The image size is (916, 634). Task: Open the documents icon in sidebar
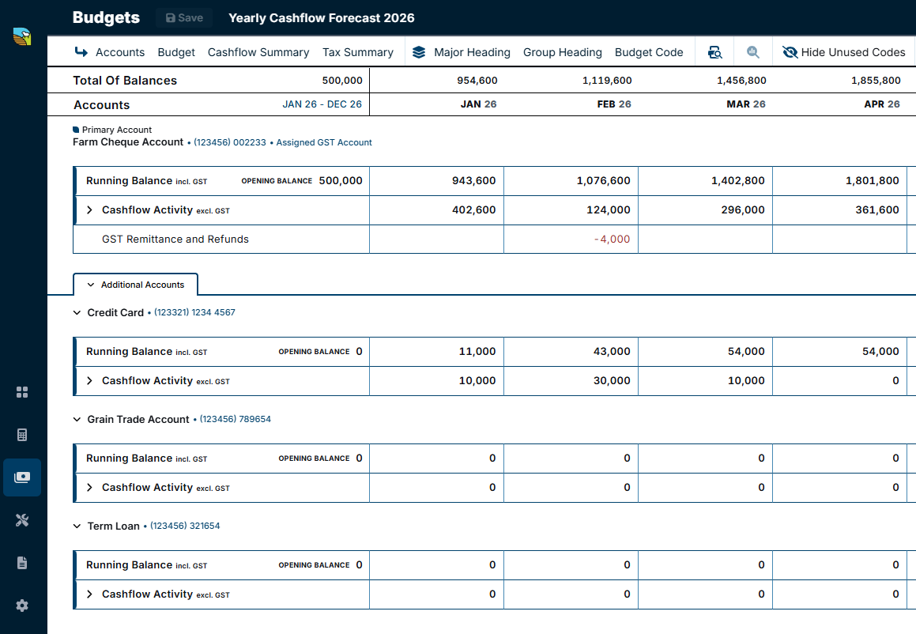[x=22, y=563]
